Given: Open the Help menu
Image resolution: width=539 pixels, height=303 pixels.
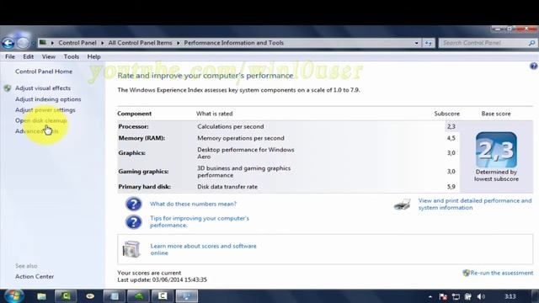Looking at the screenshot, I should (93, 56).
